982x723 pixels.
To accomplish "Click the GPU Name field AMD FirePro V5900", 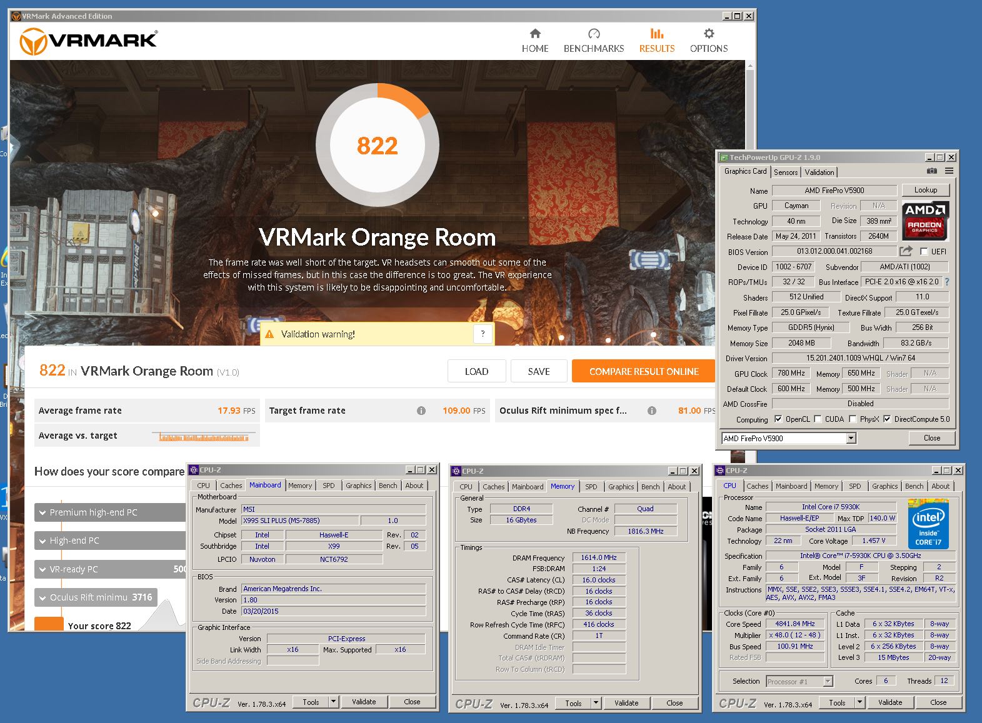I will click(x=834, y=191).
